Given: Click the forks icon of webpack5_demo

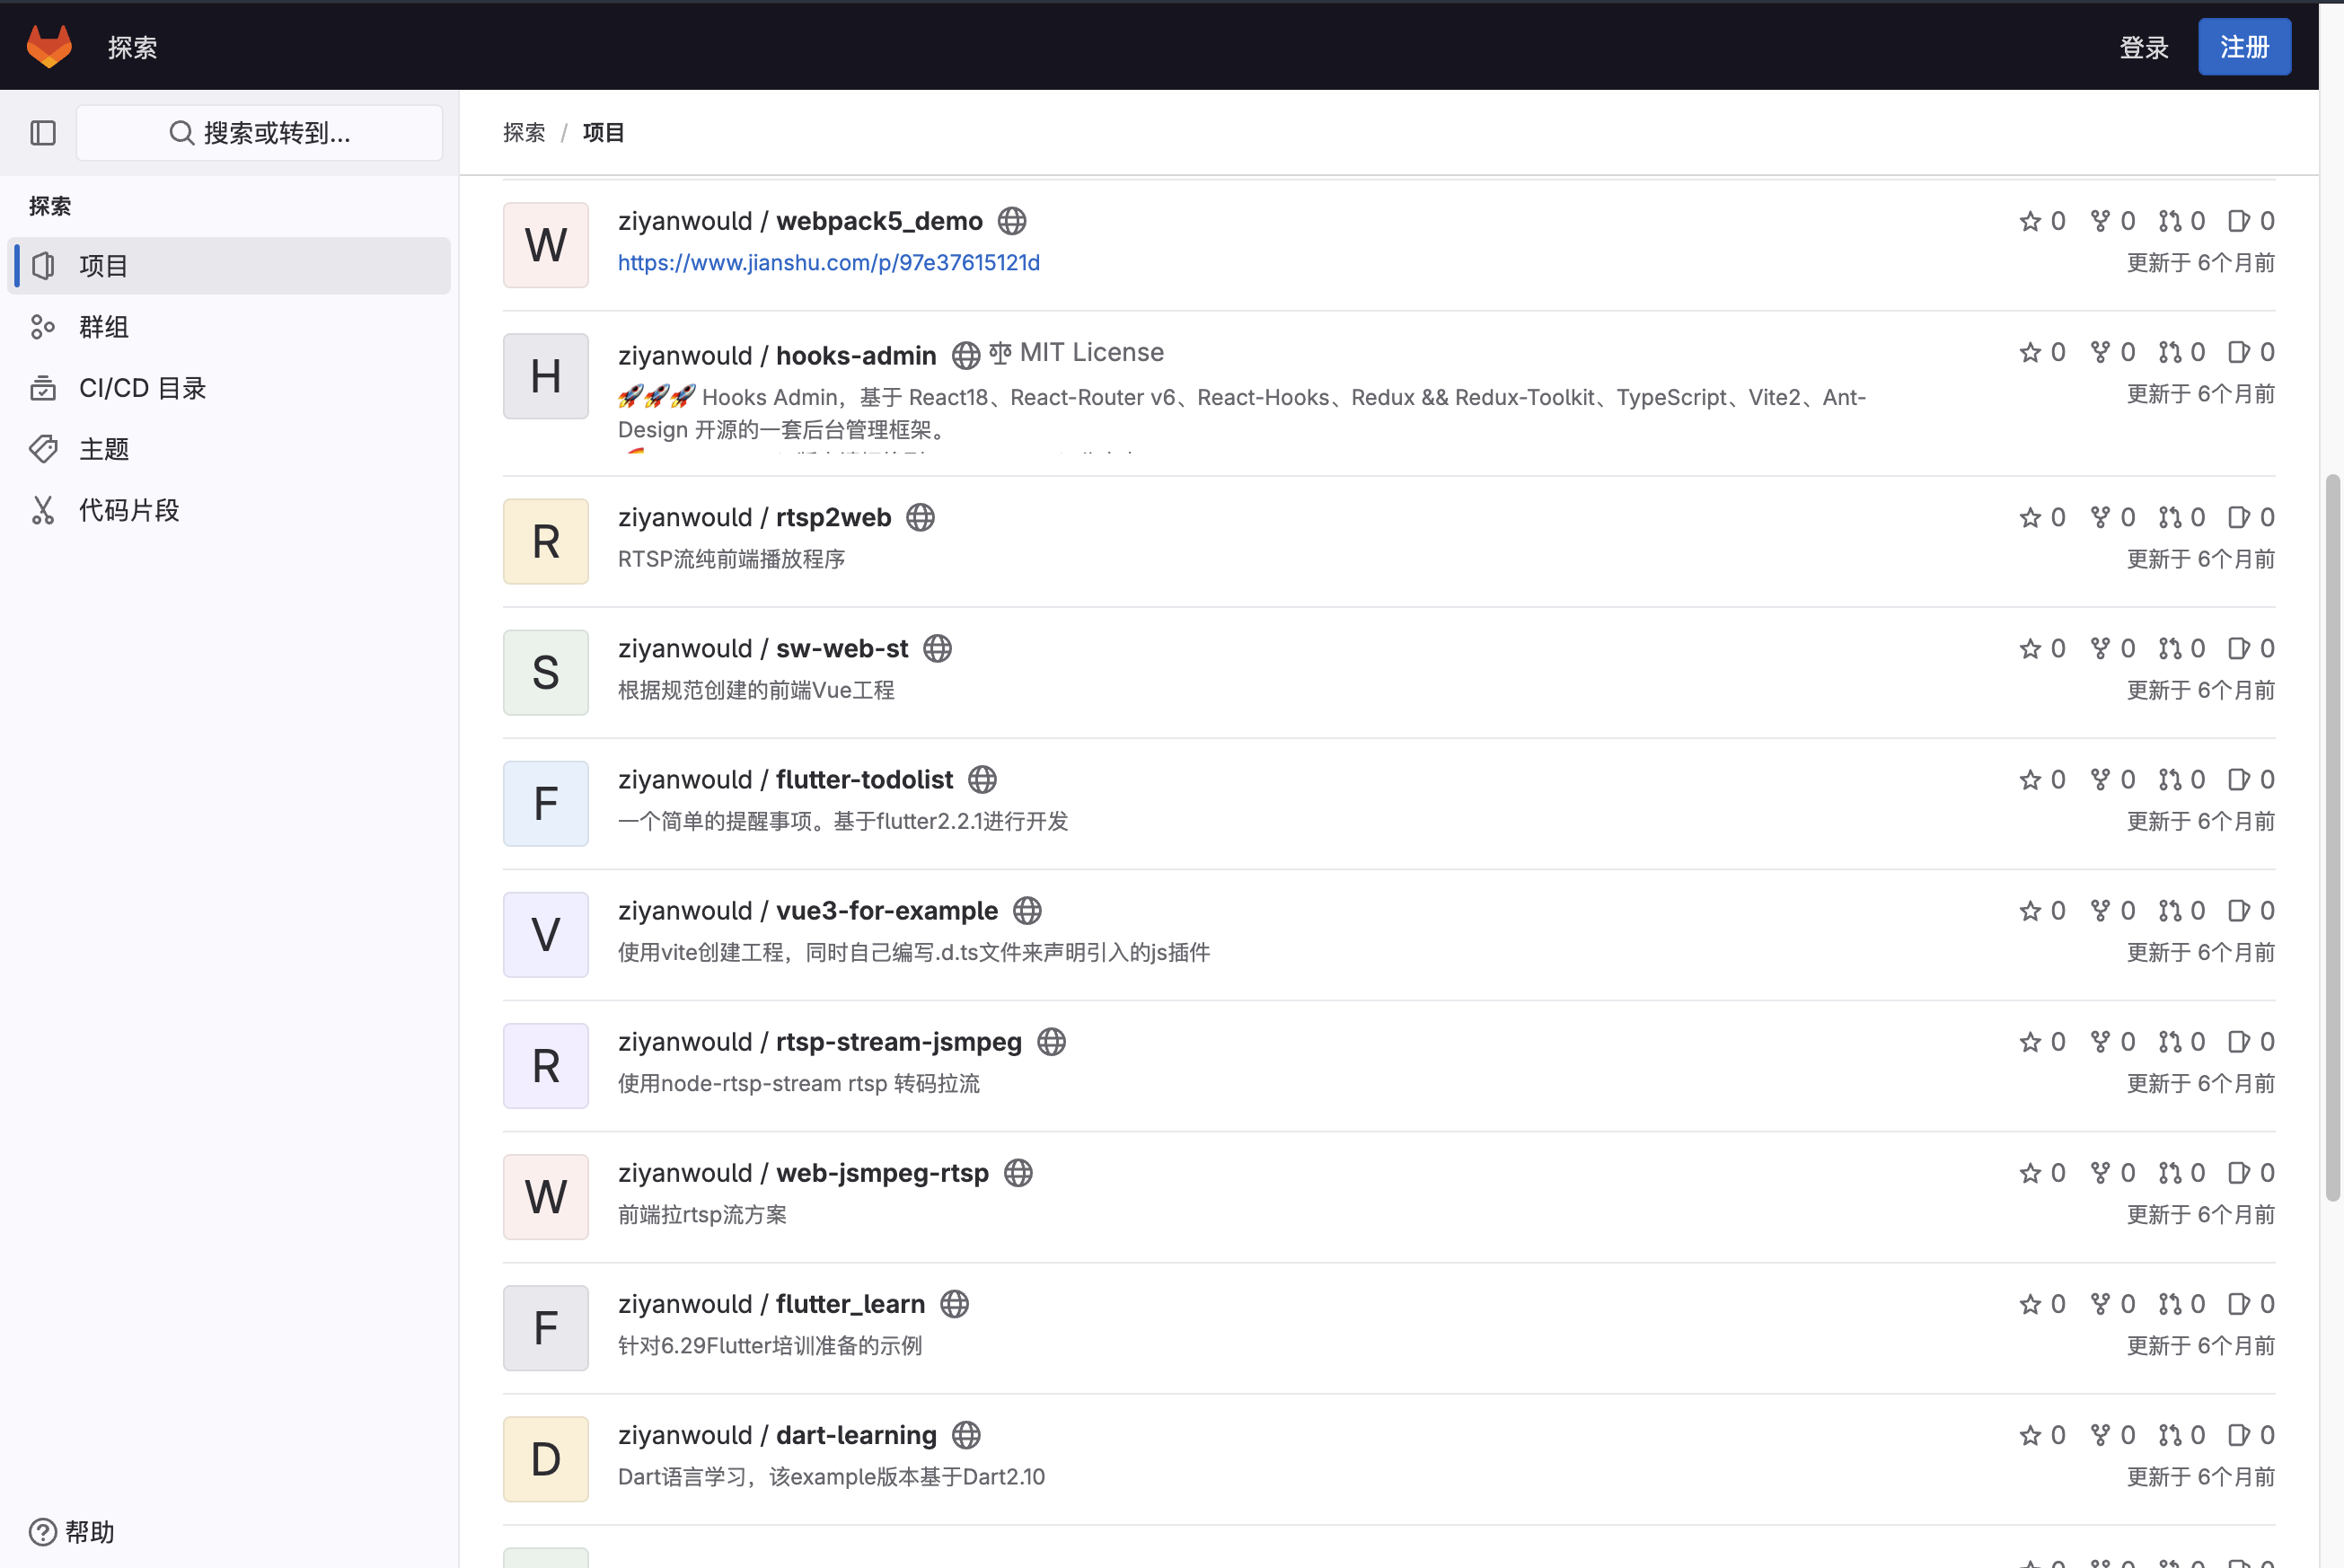Looking at the screenshot, I should (2100, 221).
